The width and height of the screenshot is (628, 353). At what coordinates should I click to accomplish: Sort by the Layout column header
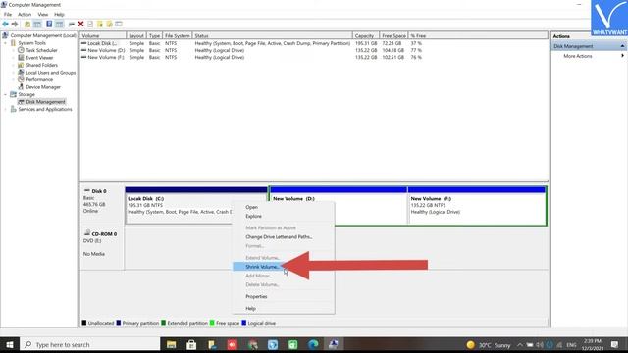click(x=136, y=35)
